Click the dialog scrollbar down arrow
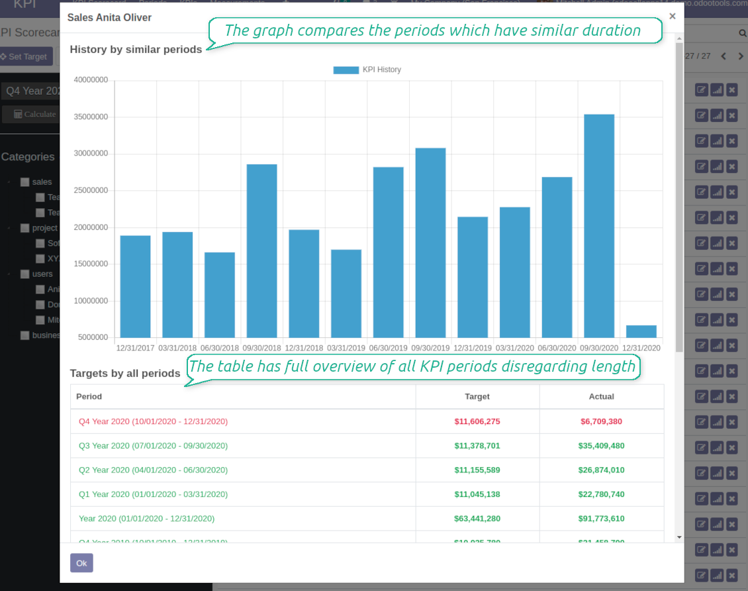This screenshot has height=591, width=748. point(679,537)
